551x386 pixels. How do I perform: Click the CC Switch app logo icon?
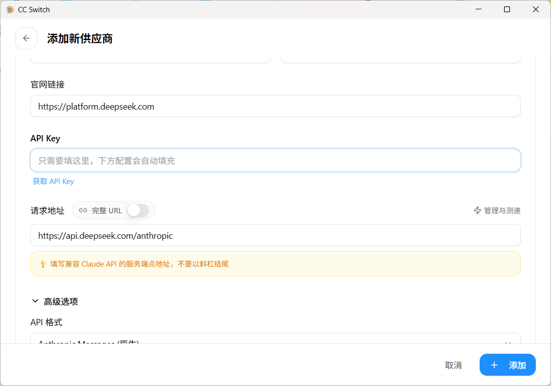[10, 9]
